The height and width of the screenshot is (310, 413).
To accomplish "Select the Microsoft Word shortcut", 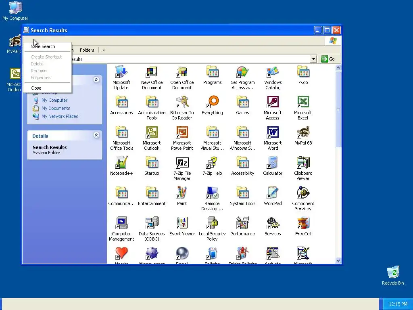I will point(273,138).
